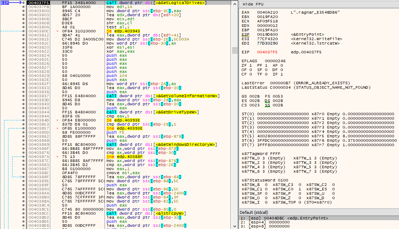Image resolution: width=399 pixels, height=229 pixels.
Task: Click the Hide FPU button
Action: 253,4
